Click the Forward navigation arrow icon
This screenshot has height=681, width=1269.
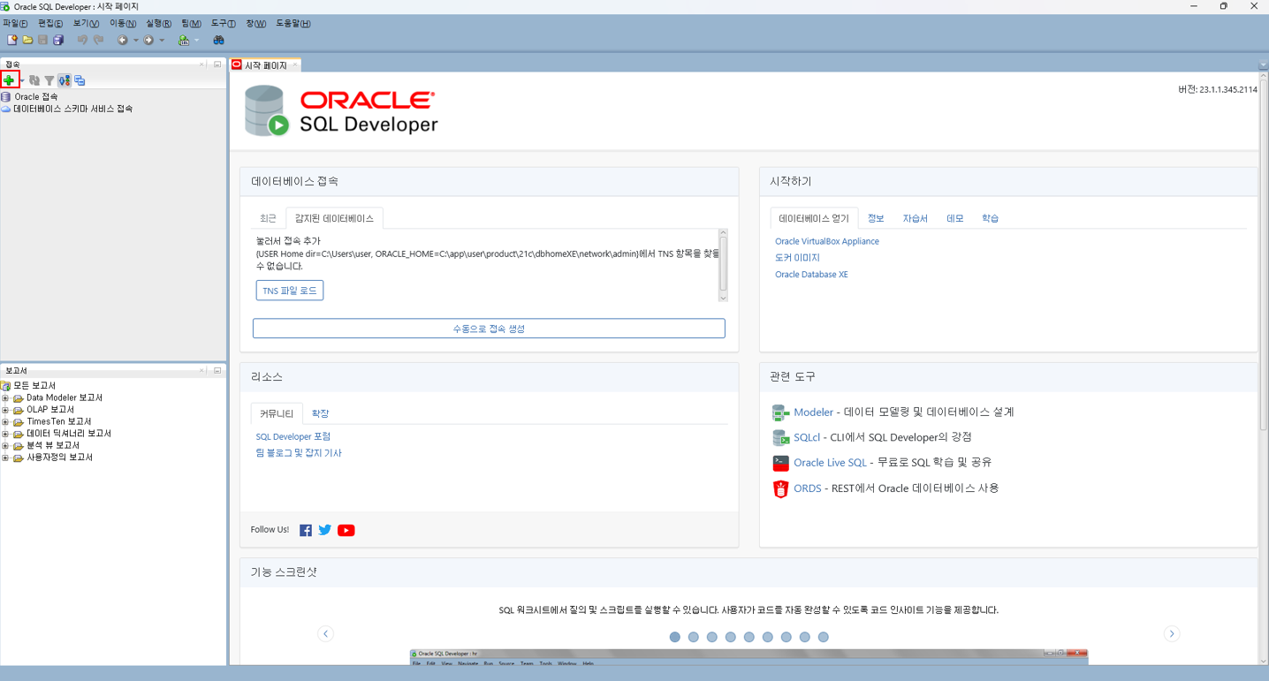pos(148,40)
